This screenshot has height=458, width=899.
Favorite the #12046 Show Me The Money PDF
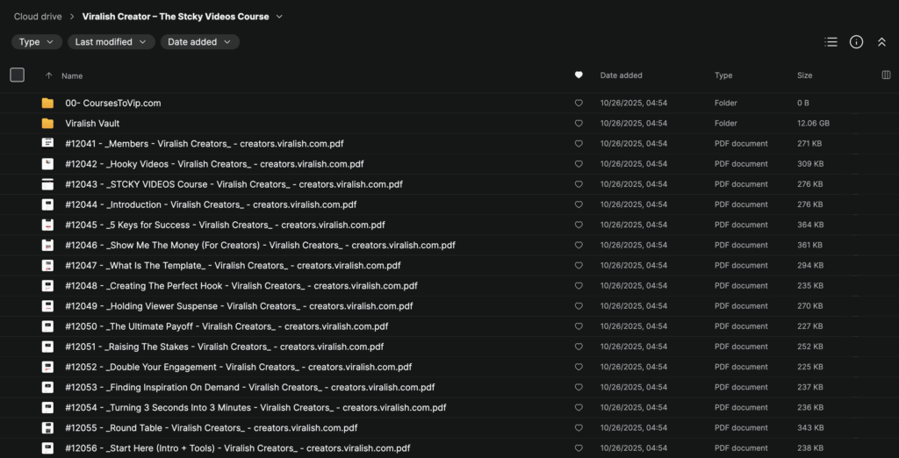579,245
